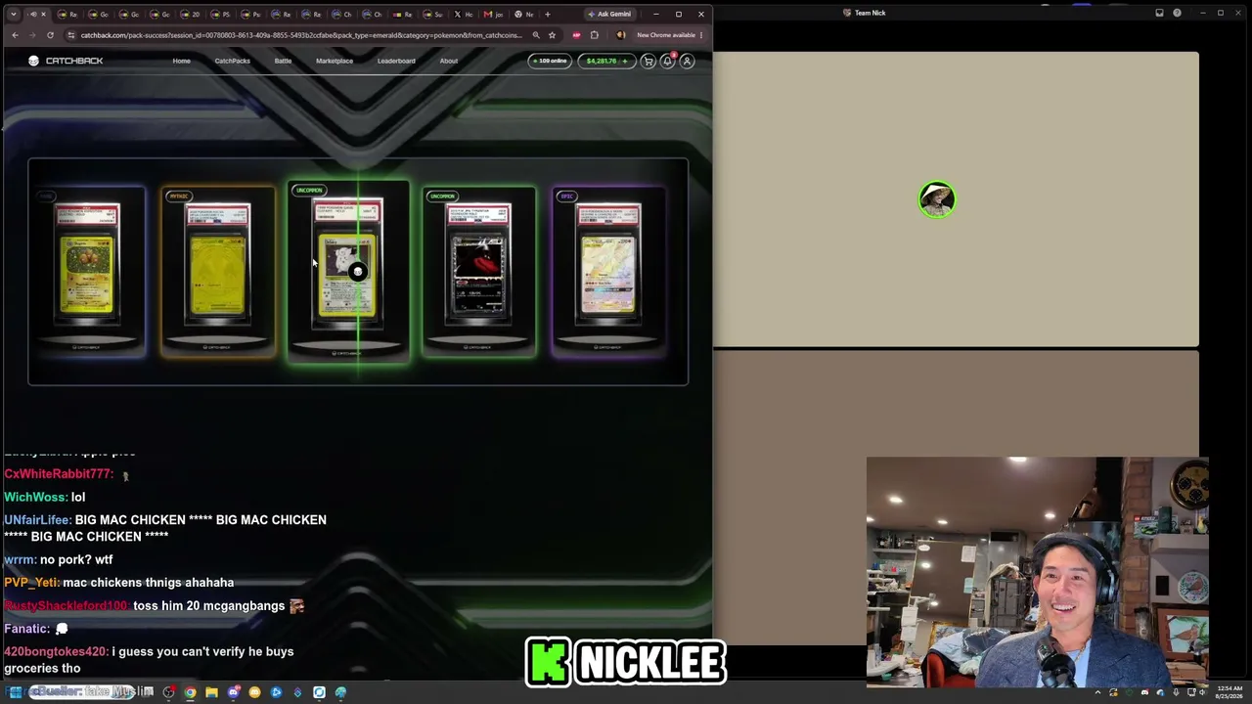Open the Marketplace page
The width and height of the screenshot is (1252, 704).
click(335, 61)
